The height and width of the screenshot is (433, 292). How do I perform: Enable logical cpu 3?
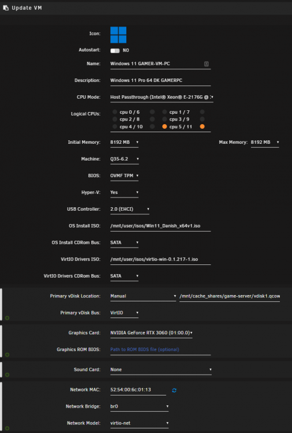point(164,119)
